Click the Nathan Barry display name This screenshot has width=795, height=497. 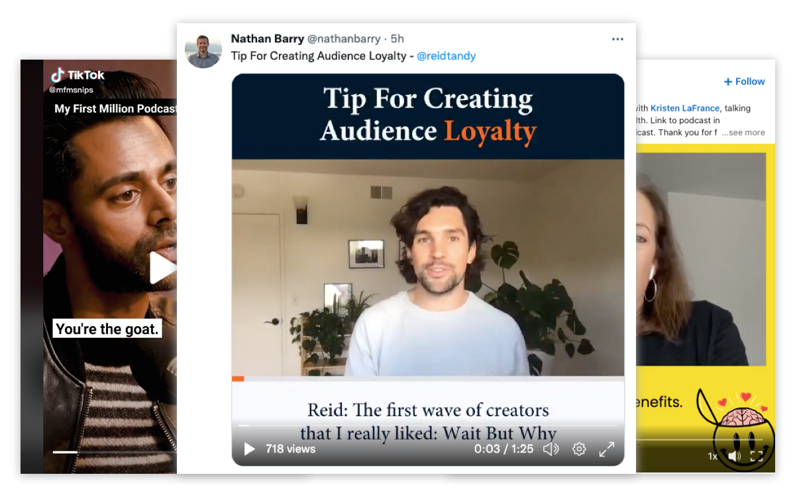(x=267, y=39)
